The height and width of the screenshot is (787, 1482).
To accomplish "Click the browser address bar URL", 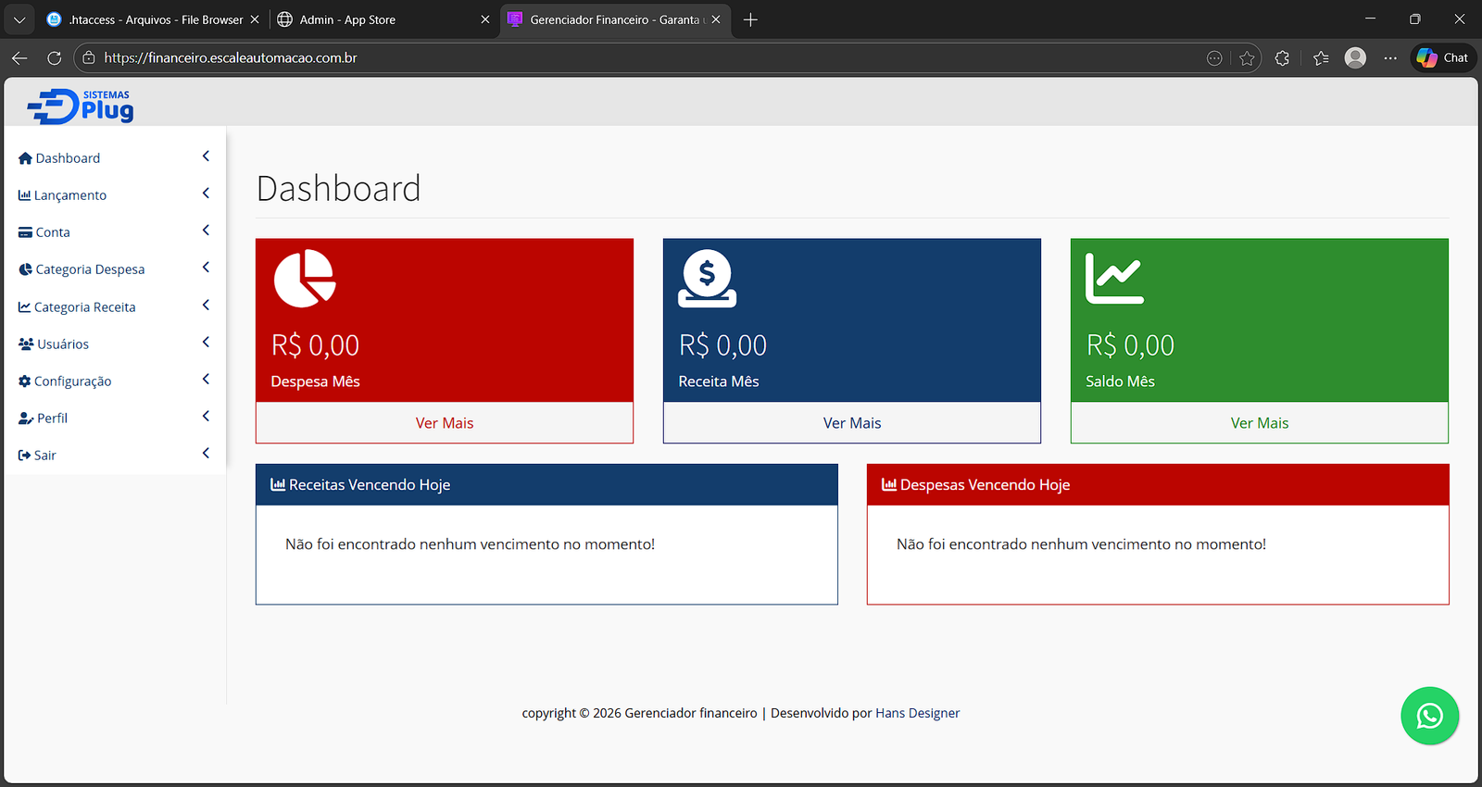I will 231,57.
